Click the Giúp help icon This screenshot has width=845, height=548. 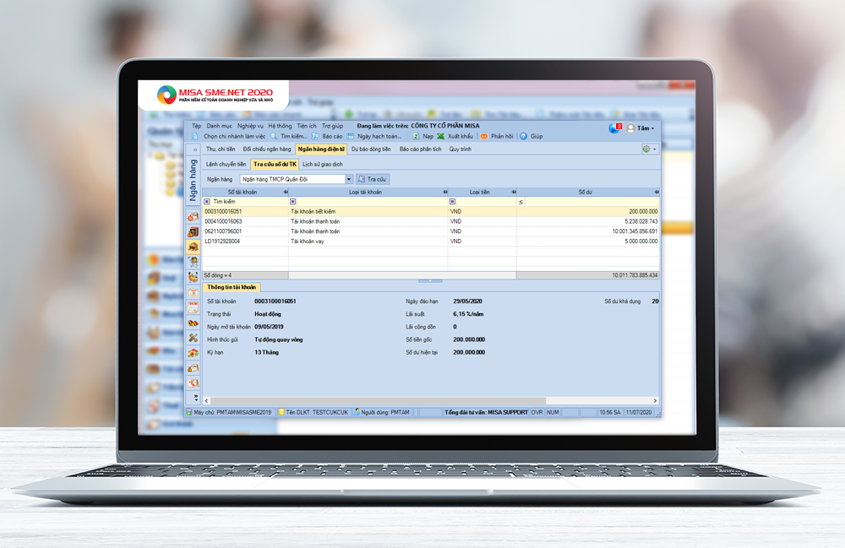(524, 136)
